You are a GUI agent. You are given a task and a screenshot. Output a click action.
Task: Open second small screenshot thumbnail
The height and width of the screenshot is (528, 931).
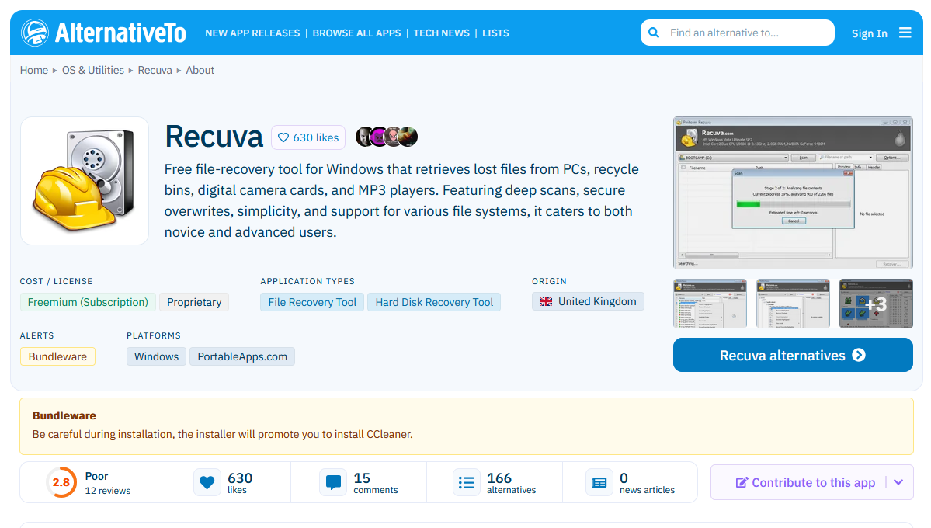click(794, 304)
